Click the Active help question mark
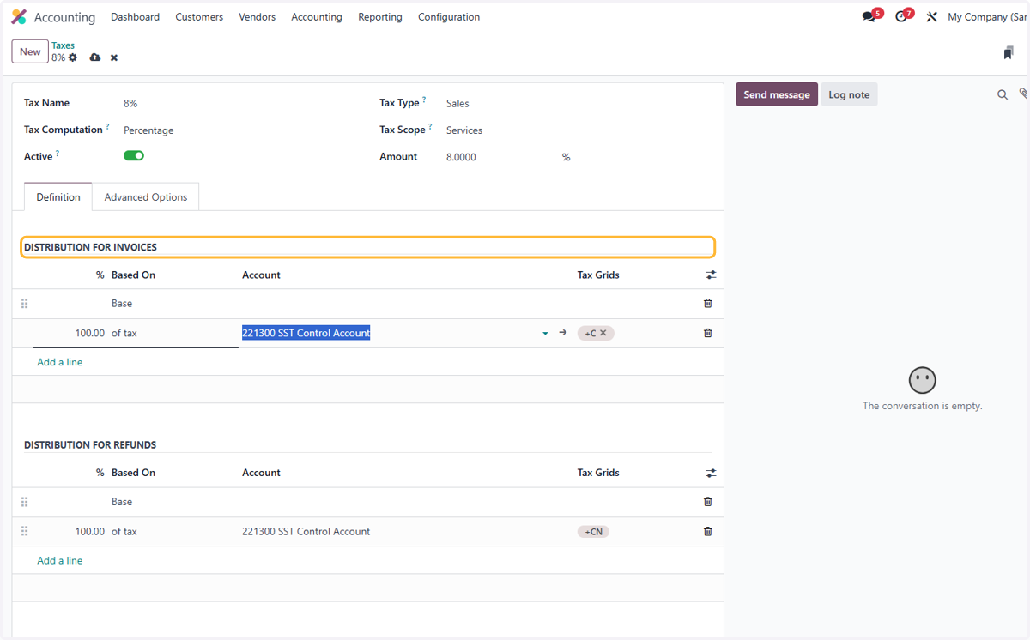 click(x=57, y=154)
